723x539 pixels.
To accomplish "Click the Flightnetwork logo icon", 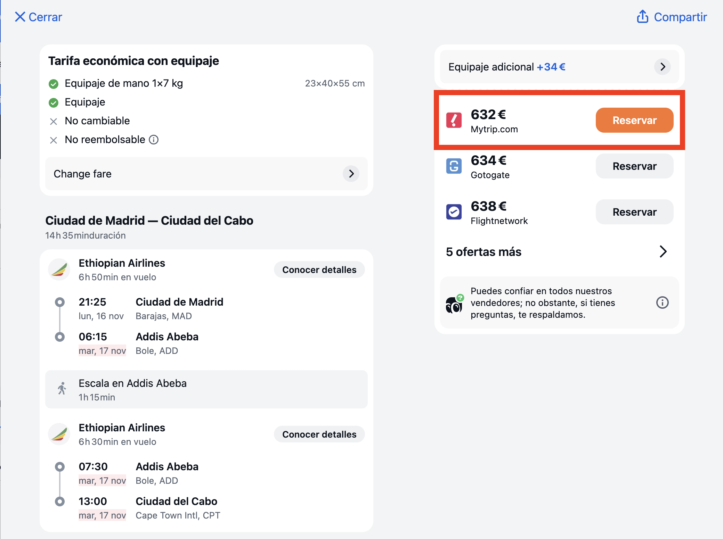I will pos(454,212).
